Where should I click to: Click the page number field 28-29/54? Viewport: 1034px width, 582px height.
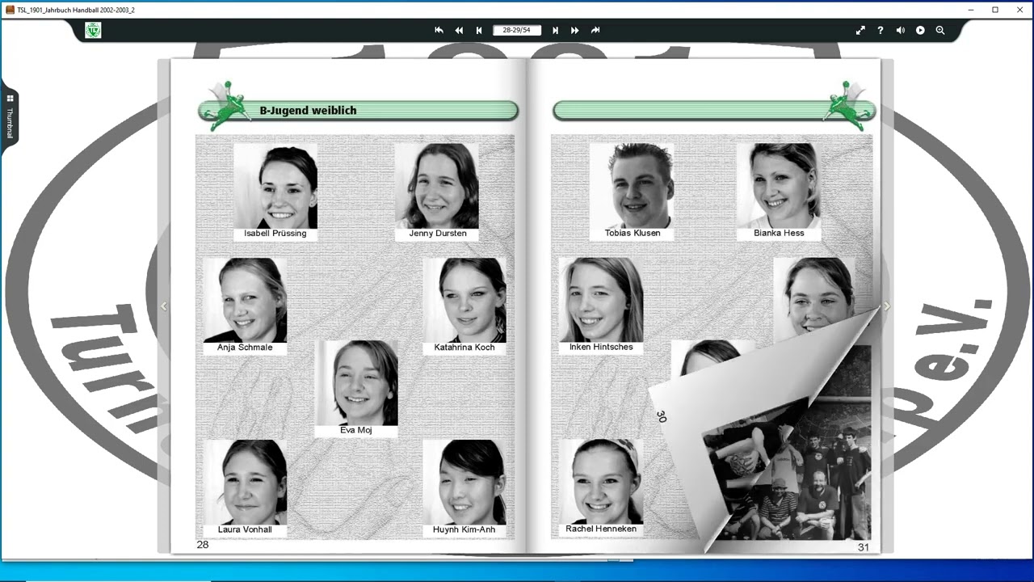[x=517, y=30]
